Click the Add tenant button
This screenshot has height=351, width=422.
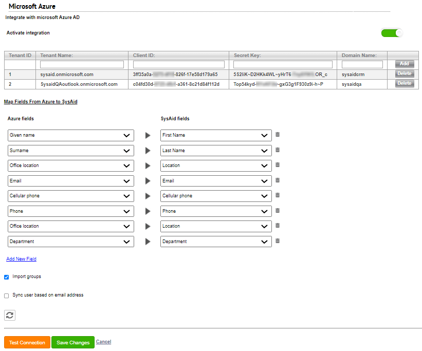pyautogui.click(x=404, y=64)
